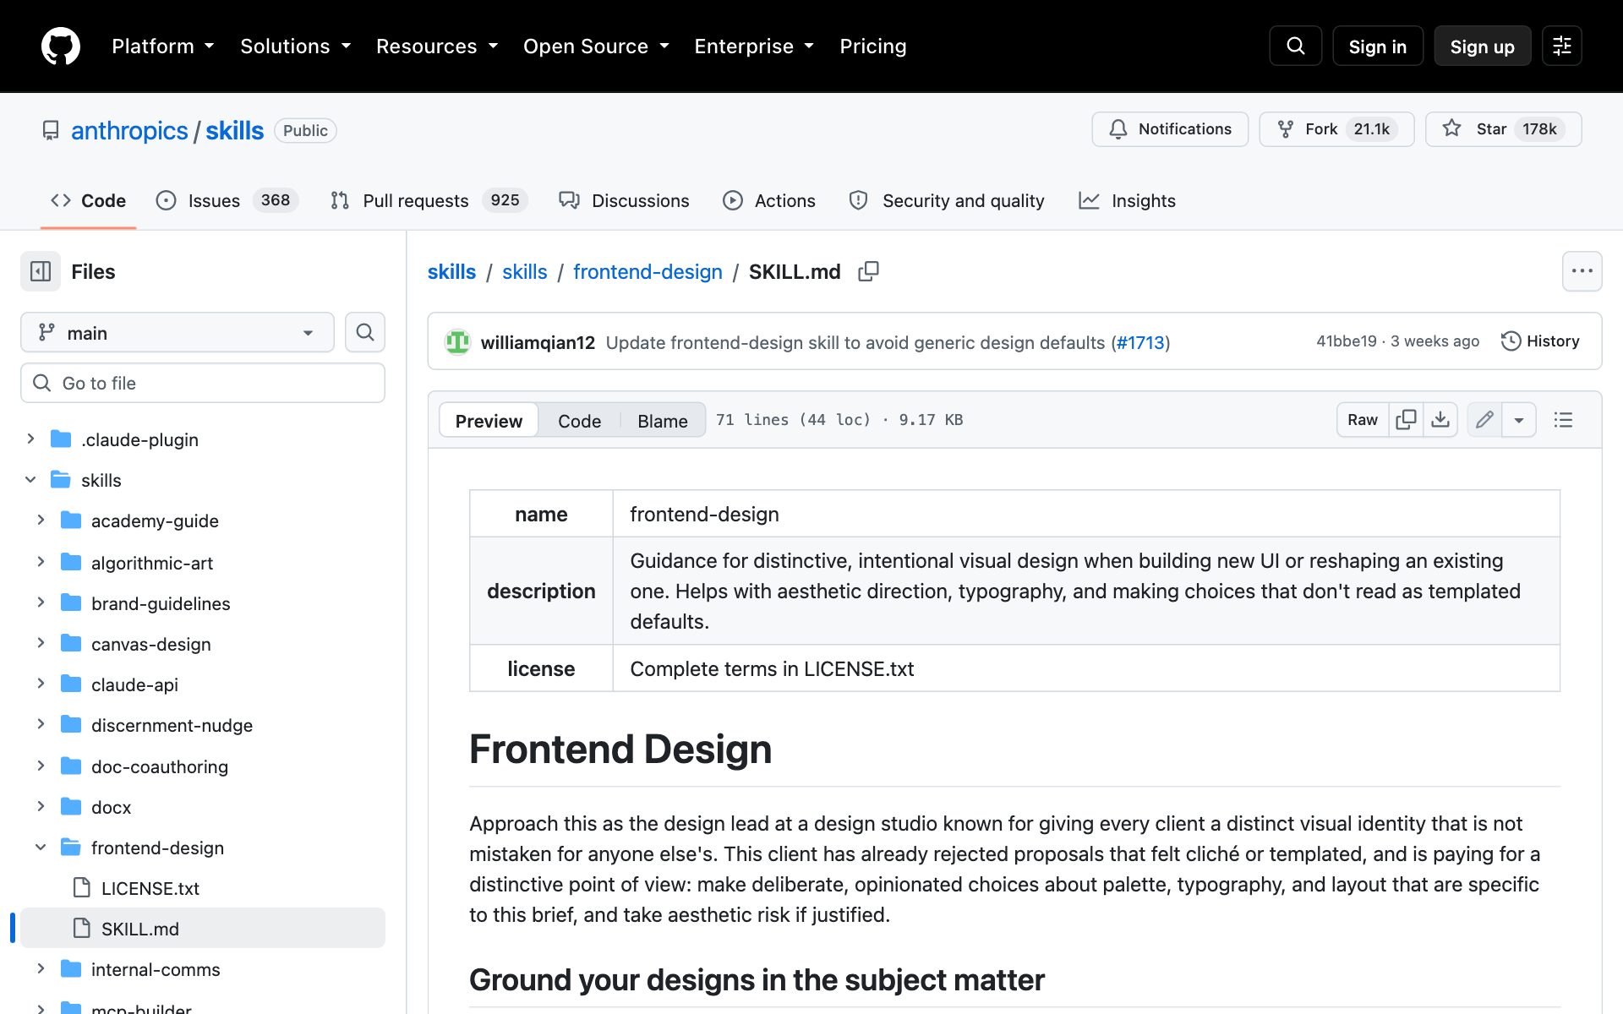This screenshot has height=1014, width=1623.
Task: View the Raw file
Action: (x=1363, y=420)
